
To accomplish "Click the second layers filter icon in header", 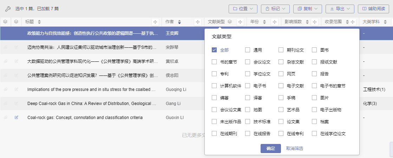I will point(16,22).
